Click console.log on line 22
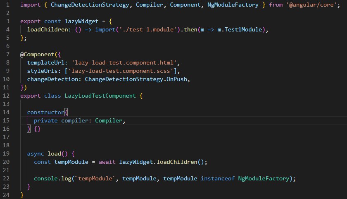Viewport: 347px width, 199px height. click(x=53, y=178)
